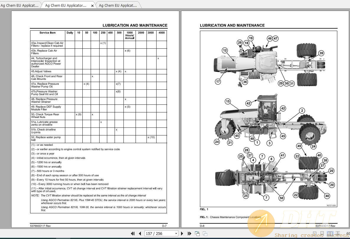Click callout 39 near the rear axle
The height and width of the screenshot is (239, 350).
coord(321,53)
